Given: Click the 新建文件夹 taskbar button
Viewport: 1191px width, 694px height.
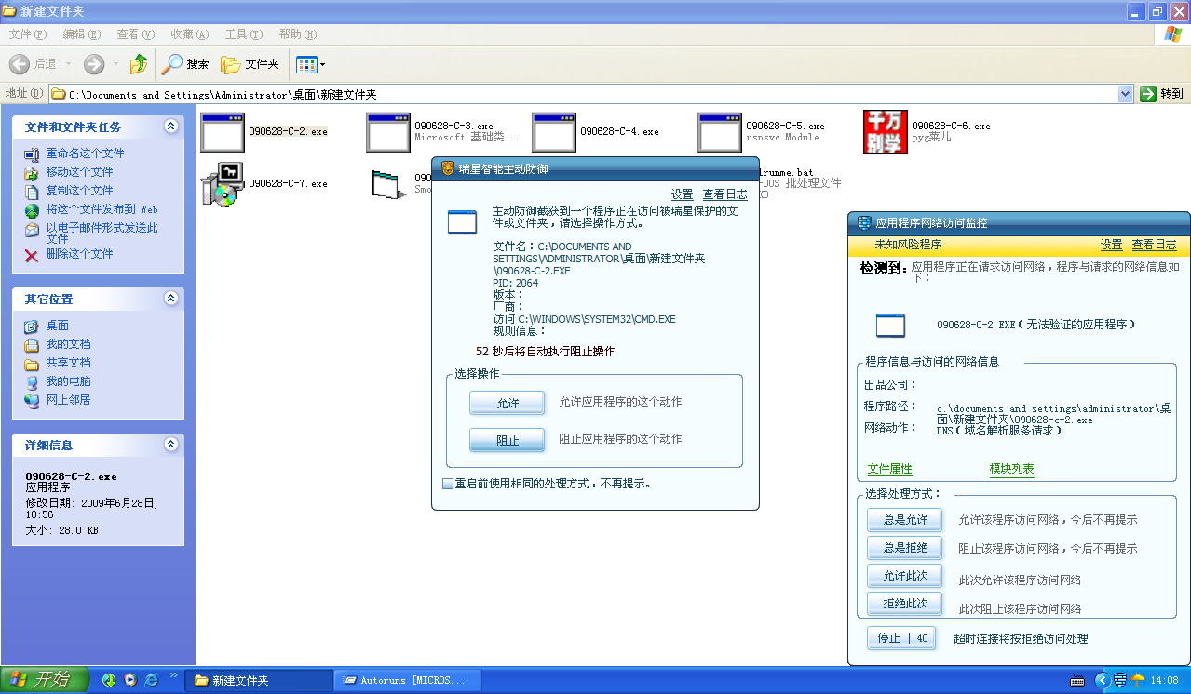Looking at the screenshot, I should click(x=259, y=680).
